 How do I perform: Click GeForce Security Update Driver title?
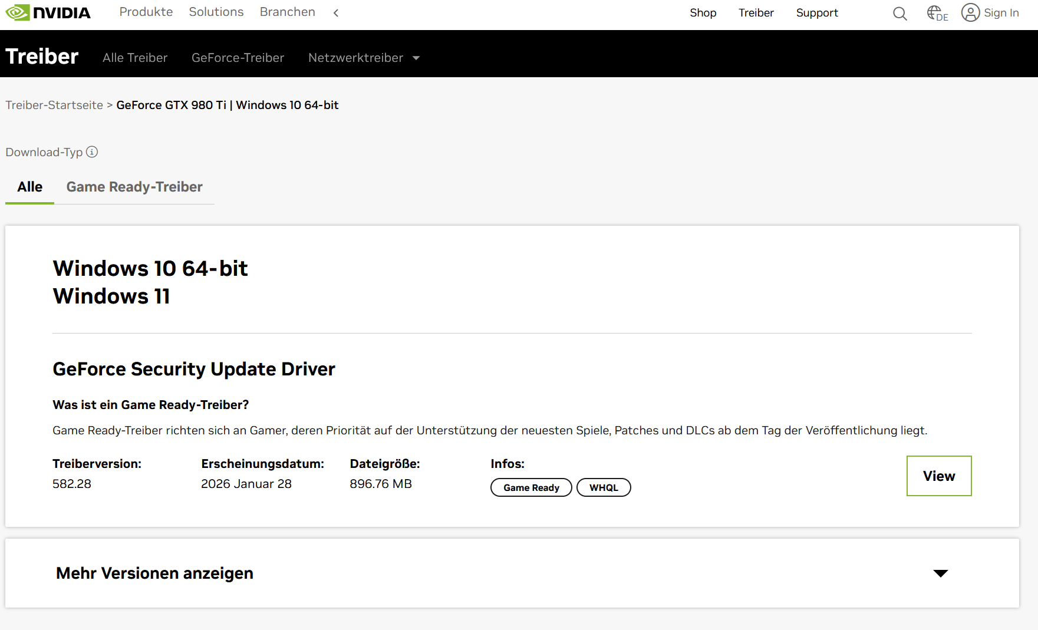tap(194, 369)
